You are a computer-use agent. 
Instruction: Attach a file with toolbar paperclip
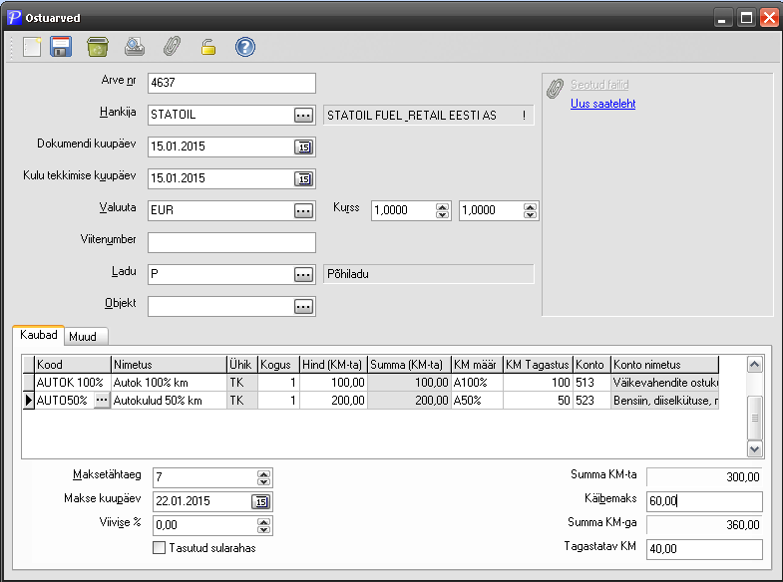coord(172,47)
